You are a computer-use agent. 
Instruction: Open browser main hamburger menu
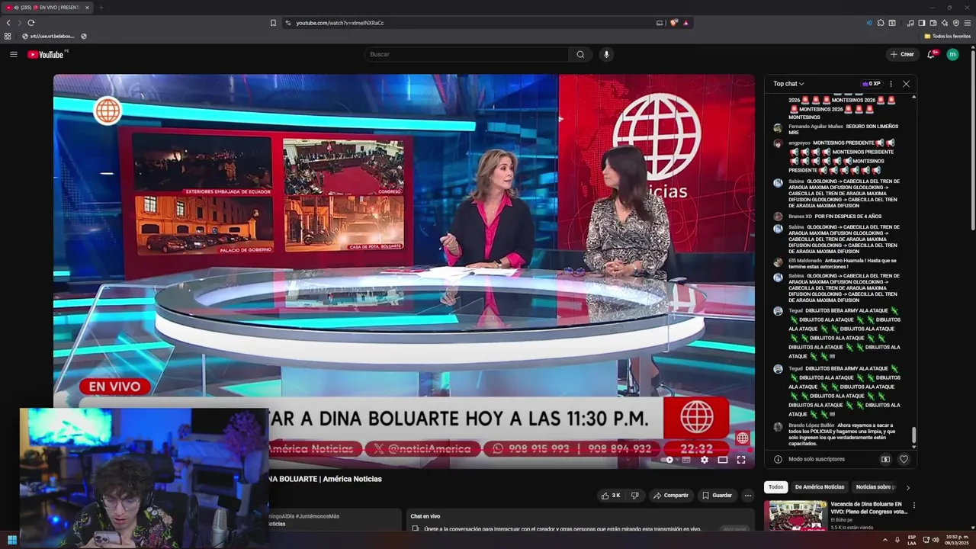[968, 23]
